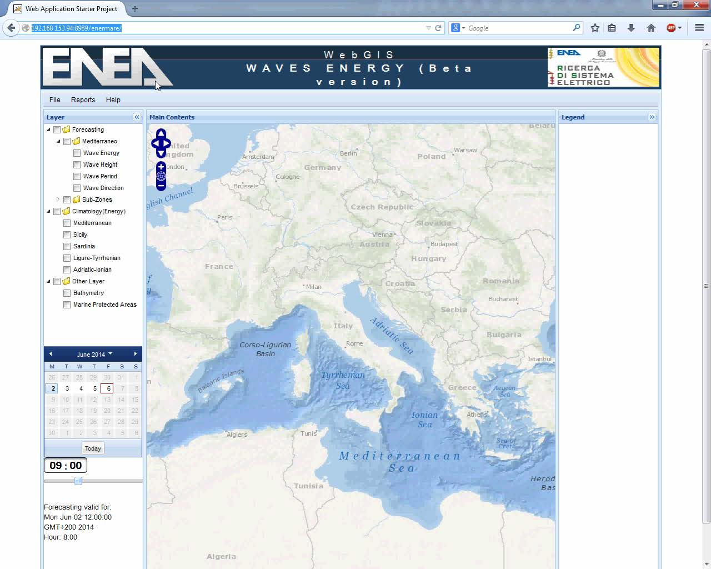Open search engine dropdown
Image resolution: width=711 pixels, height=569 pixels.
(x=458, y=28)
